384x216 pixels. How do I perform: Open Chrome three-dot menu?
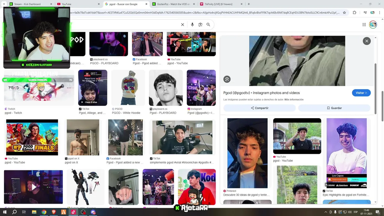pyautogui.click(x=379, y=13)
